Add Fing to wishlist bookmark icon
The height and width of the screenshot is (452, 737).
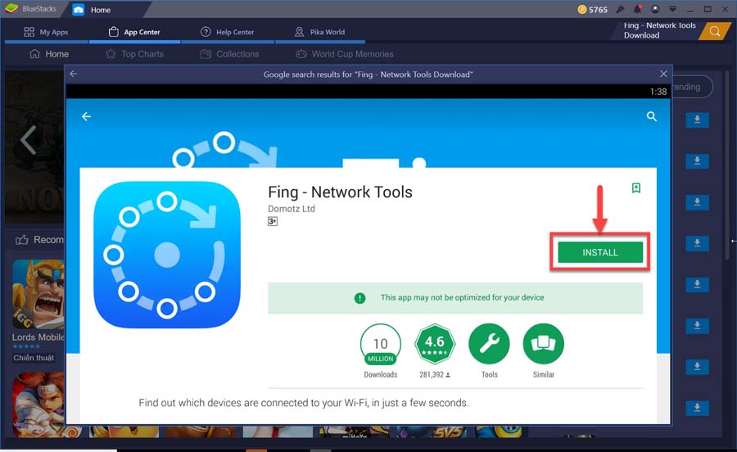click(636, 188)
